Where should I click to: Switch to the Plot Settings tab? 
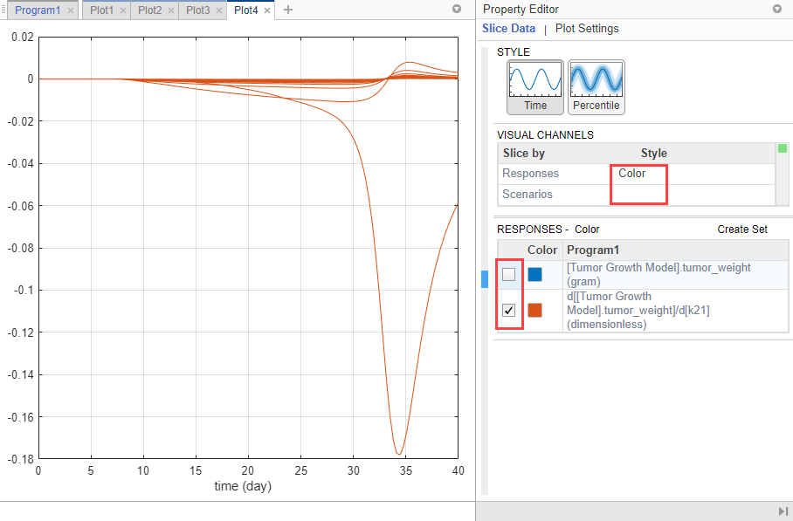(x=587, y=28)
